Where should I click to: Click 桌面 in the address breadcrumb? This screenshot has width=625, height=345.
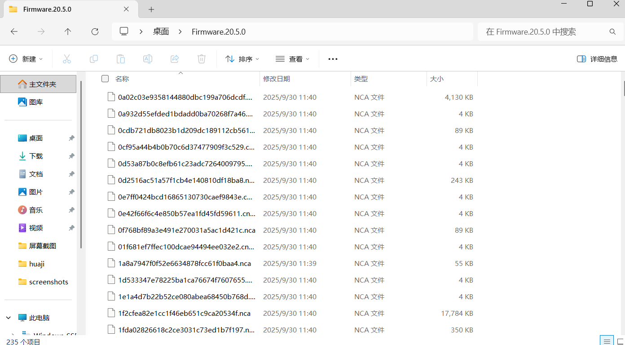(161, 31)
